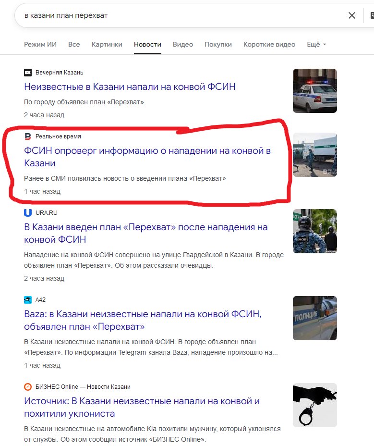Switch to the Видео tab
Screen dimensions: 374x446
point(183,44)
